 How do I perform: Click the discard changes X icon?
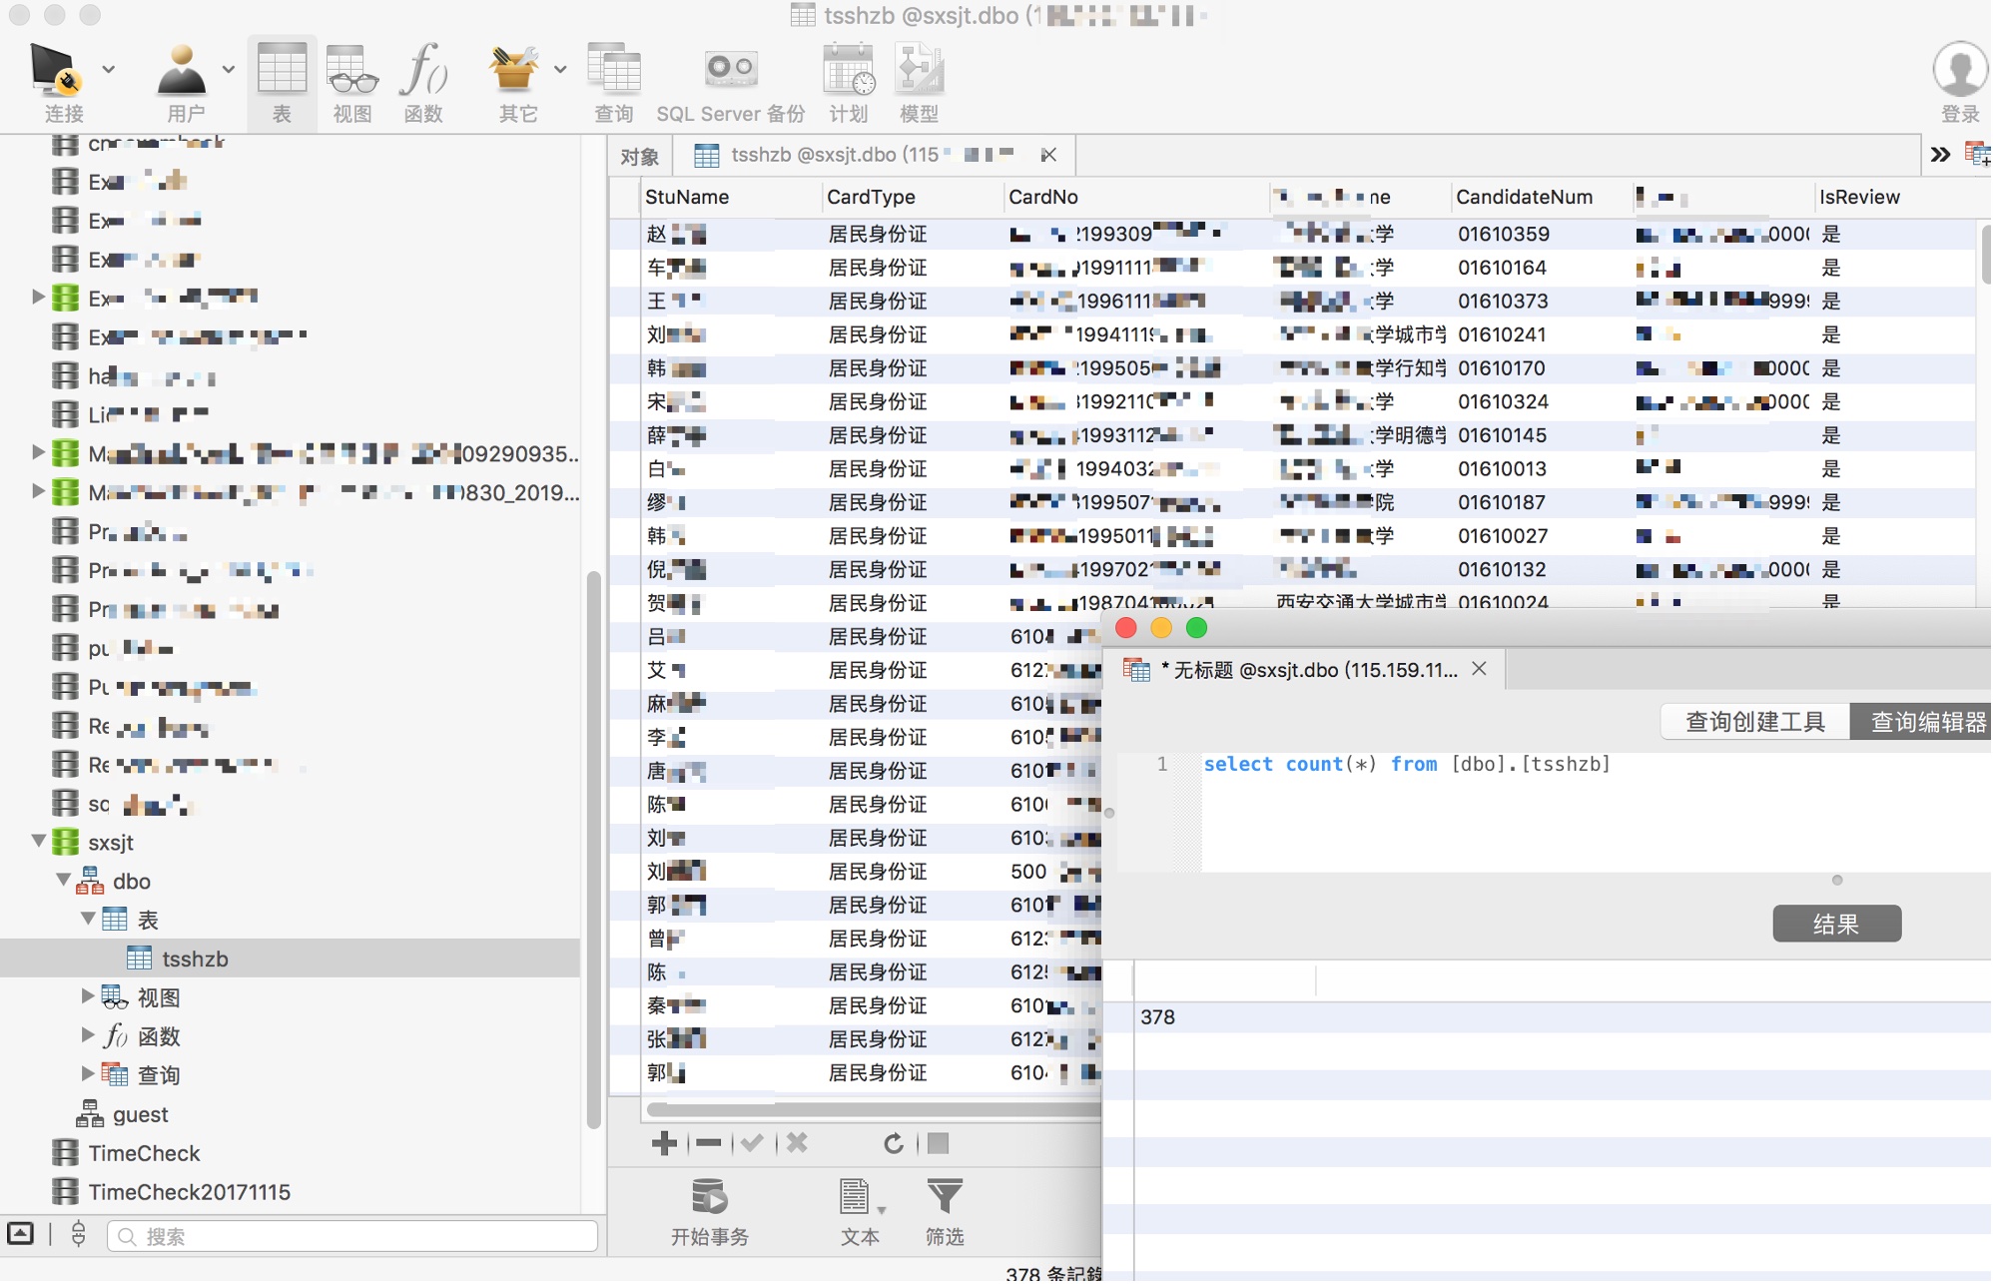(797, 1143)
